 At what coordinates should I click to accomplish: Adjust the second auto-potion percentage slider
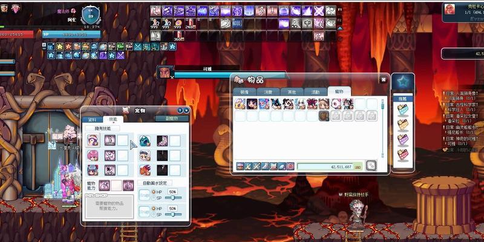click(173, 215)
